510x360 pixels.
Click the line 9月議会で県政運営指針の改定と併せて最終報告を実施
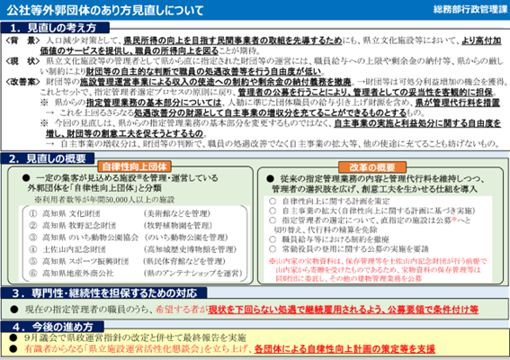(x=135, y=337)
